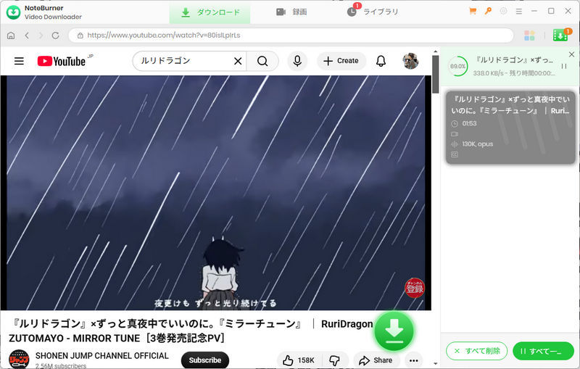Open more video actions menu

[x=413, y=360]
